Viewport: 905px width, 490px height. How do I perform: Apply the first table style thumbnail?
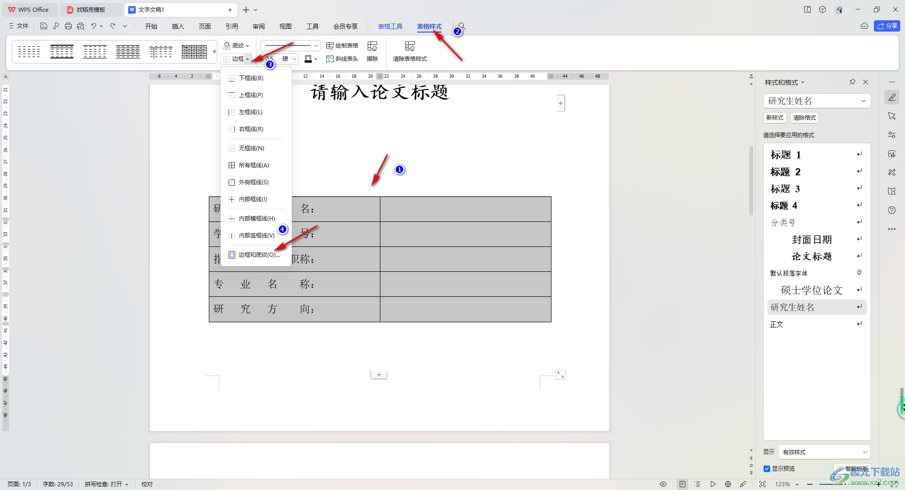point(29,51)
